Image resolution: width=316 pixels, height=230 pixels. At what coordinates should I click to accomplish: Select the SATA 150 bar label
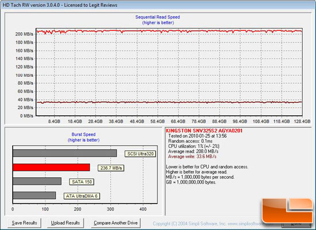(x=82, y=182)
